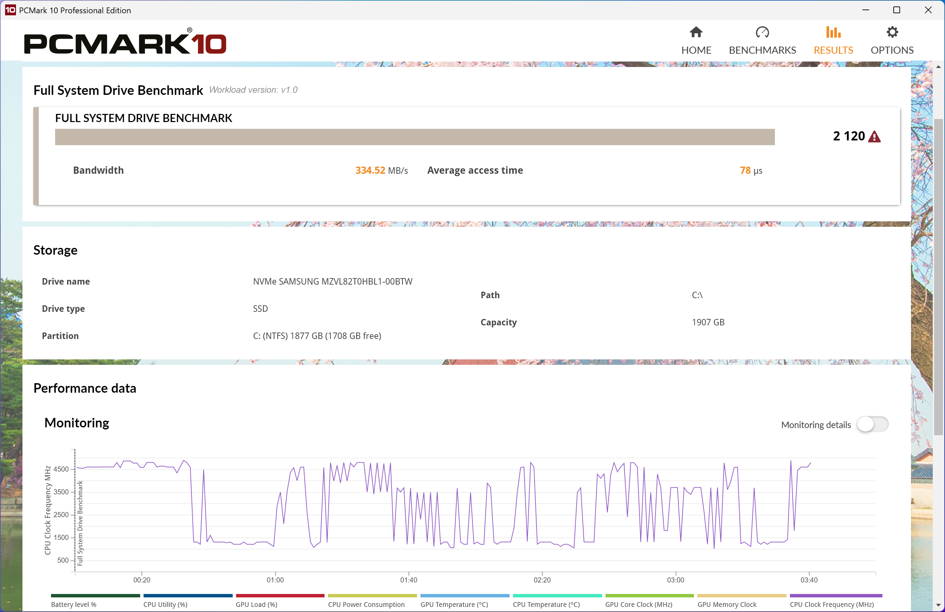945x612 pixels.
Task: Click the Monitoring chart heading
Action: click(x=77, y=423)
